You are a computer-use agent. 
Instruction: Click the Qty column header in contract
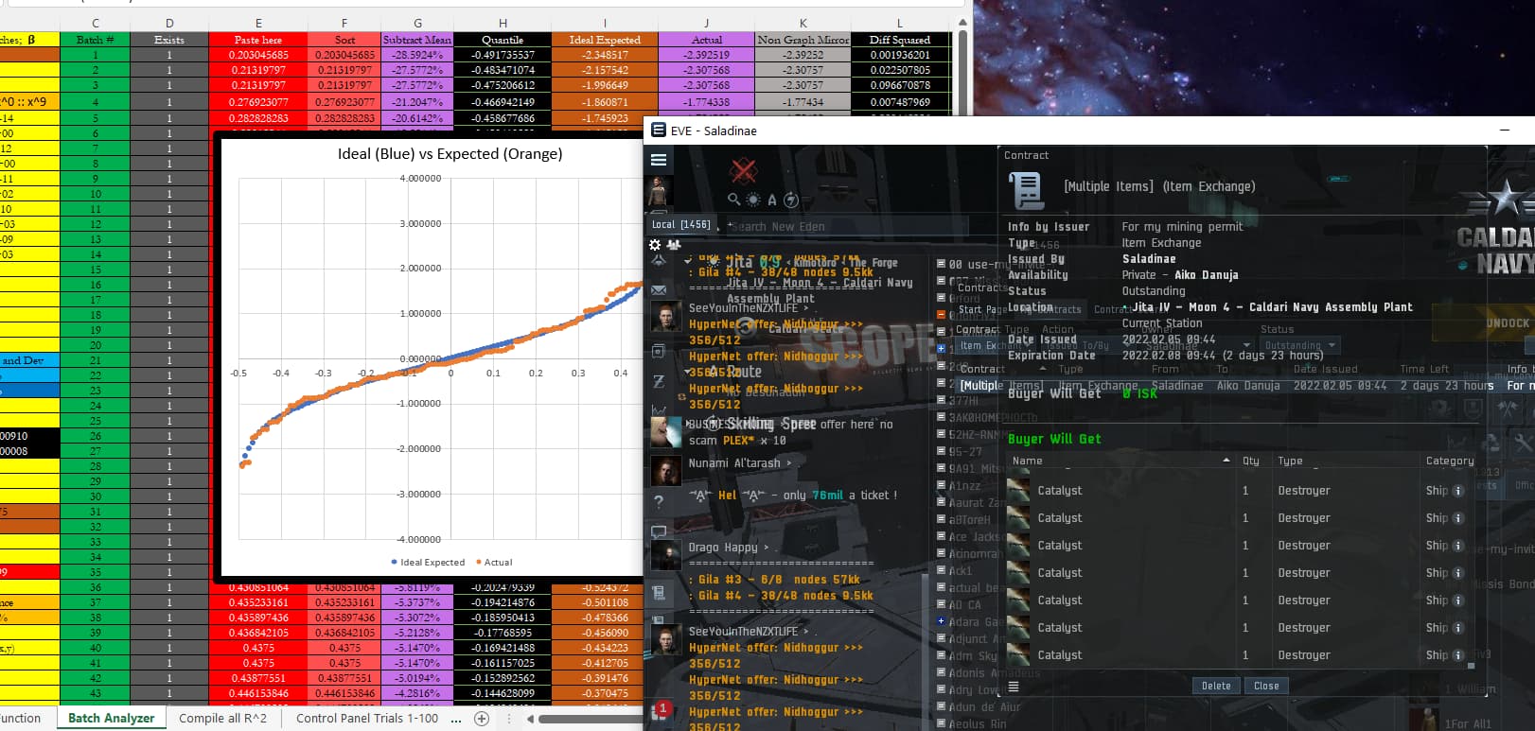(x=1251, y=461)
